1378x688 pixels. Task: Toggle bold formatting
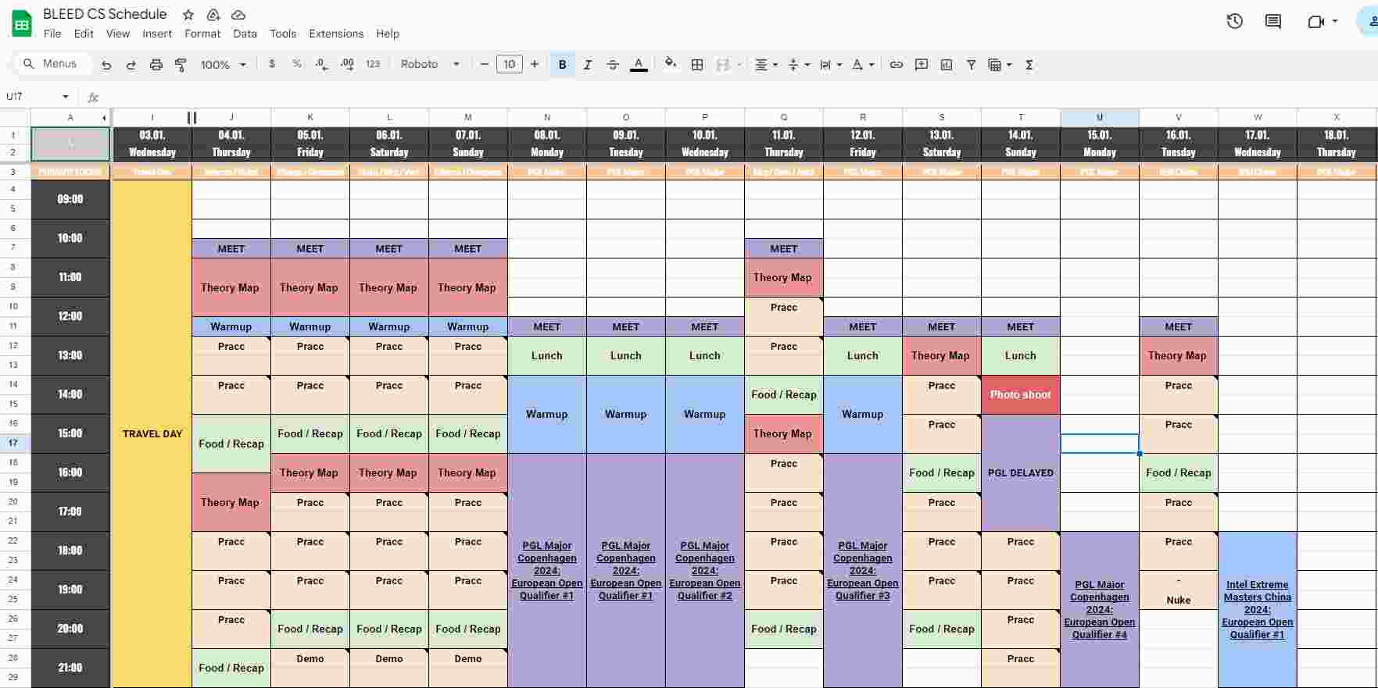pyautogui.click(x=562, y=65)
